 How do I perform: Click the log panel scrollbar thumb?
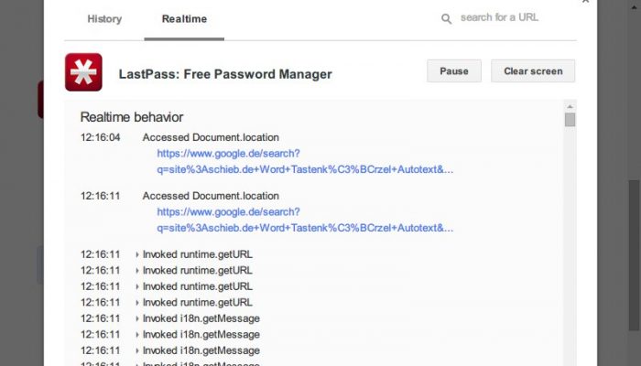coord(570,120)
